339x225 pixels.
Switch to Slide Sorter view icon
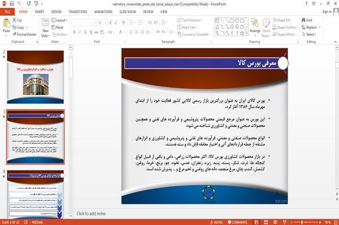(x=266, y=222)
